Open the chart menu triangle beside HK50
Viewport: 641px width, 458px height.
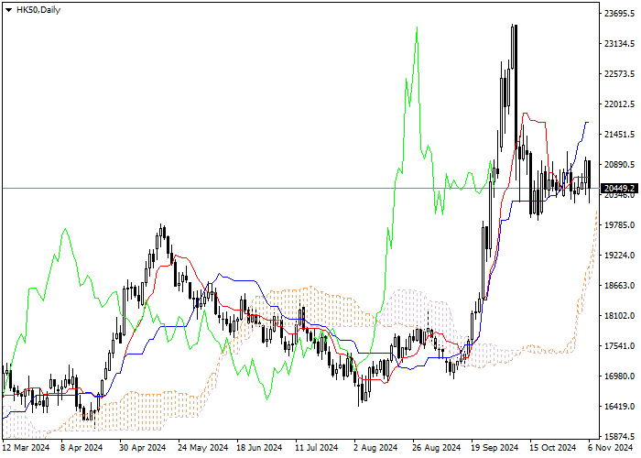pos(8,10)
